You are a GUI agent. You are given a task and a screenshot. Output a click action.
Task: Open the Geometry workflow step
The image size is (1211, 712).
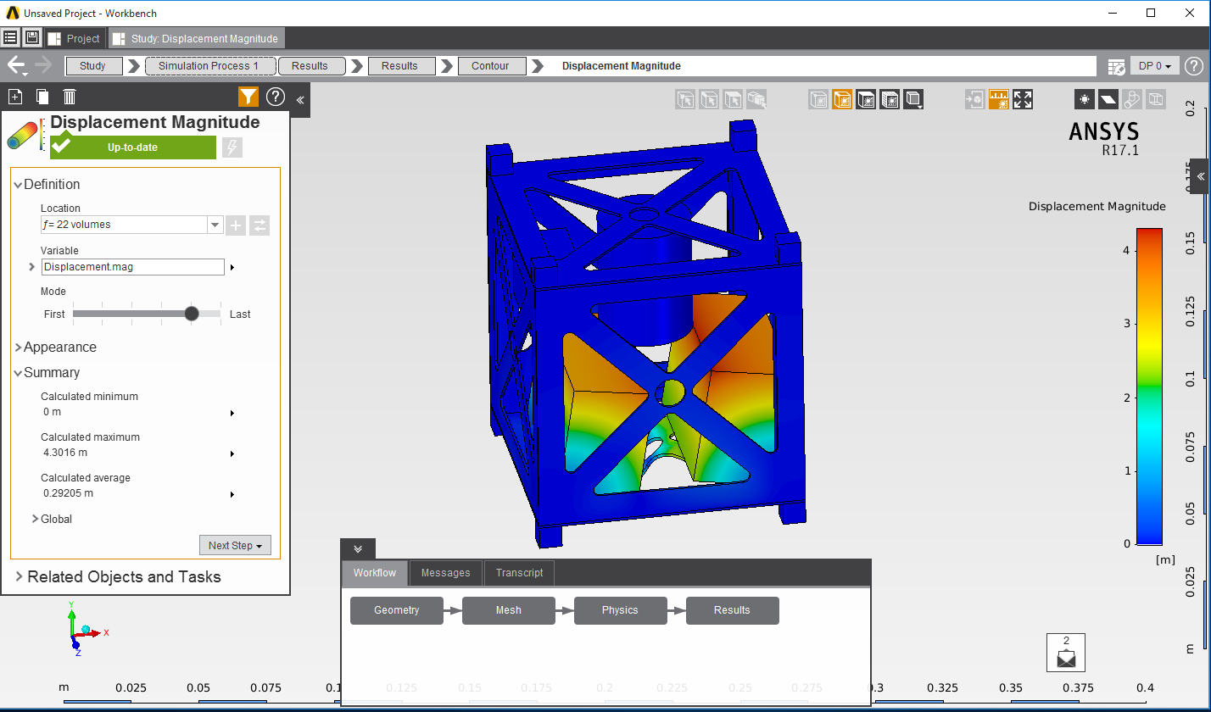397,610
